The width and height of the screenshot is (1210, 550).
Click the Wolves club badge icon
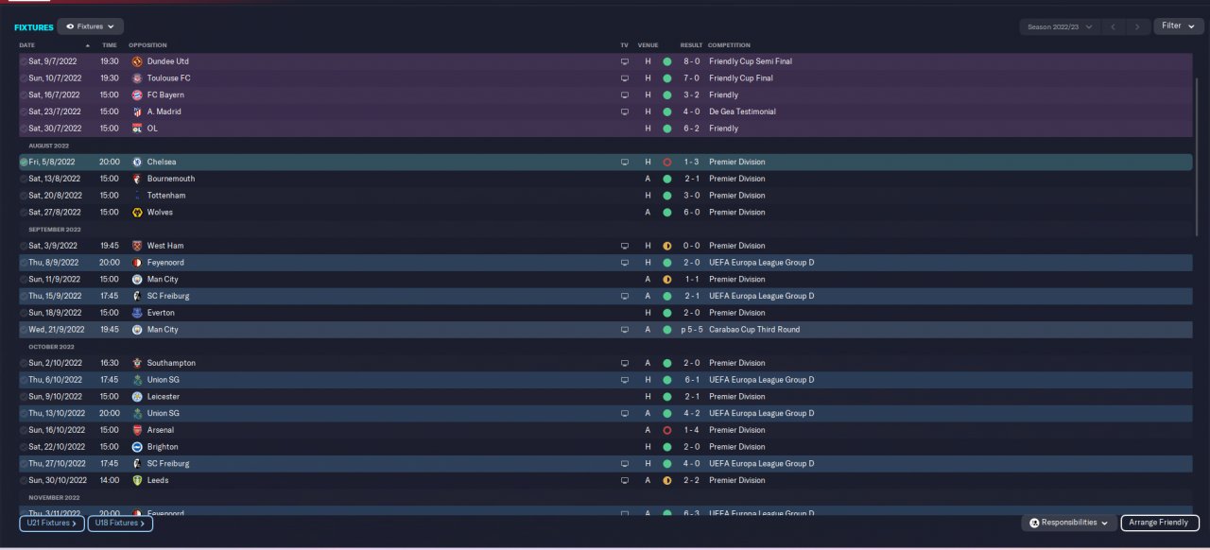pos(137,212)
